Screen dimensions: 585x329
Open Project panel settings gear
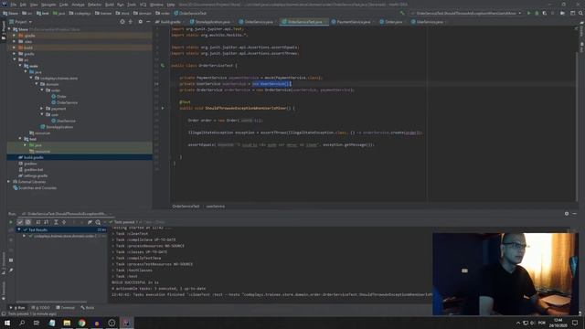[x=140, y=22]
